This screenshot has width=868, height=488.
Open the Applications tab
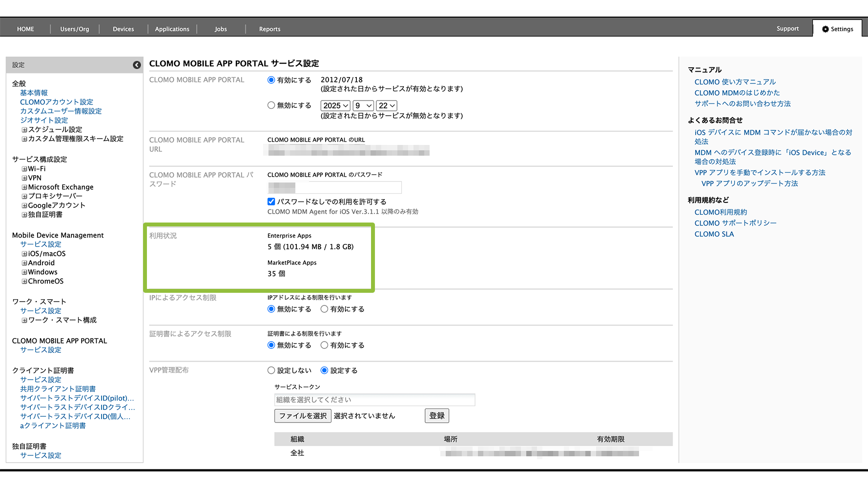click(172, 29)
